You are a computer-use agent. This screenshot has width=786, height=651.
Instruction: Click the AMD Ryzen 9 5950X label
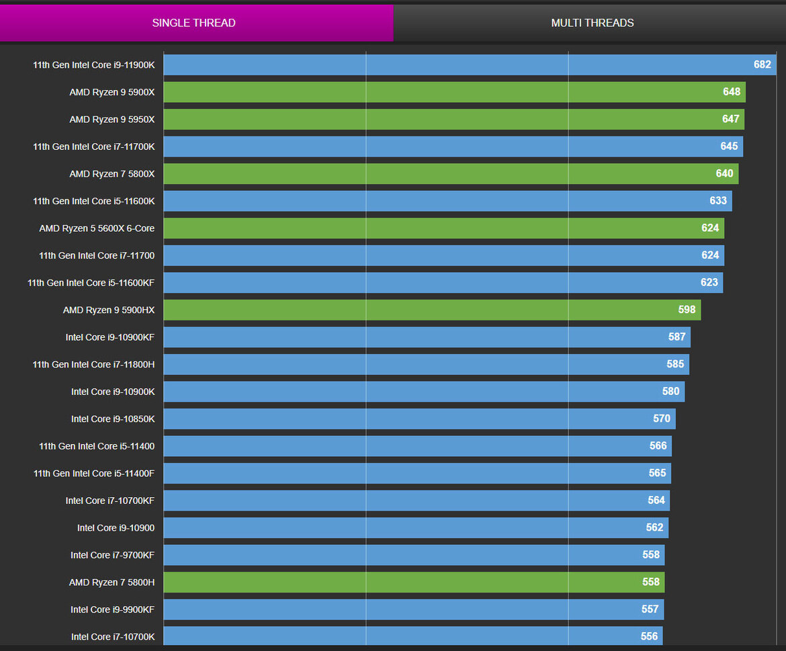point(112,120)
